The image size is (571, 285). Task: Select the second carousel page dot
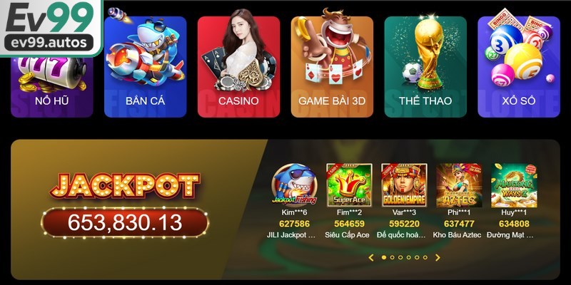click(392, 257)
